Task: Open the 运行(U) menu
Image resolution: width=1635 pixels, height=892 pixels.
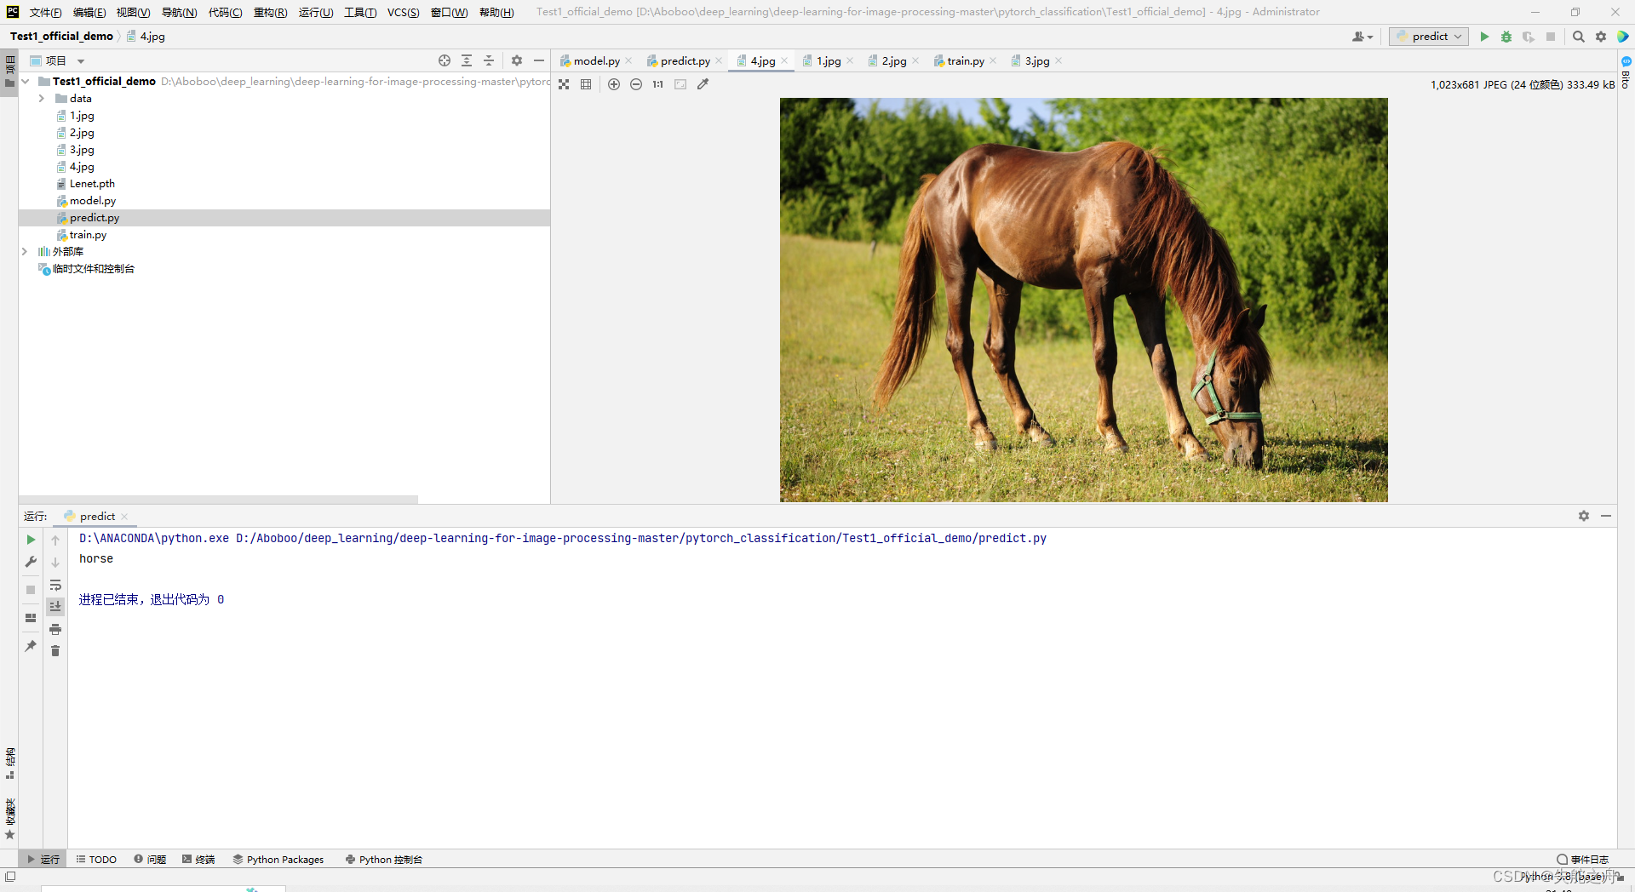Action: click(x=316, y=12)
